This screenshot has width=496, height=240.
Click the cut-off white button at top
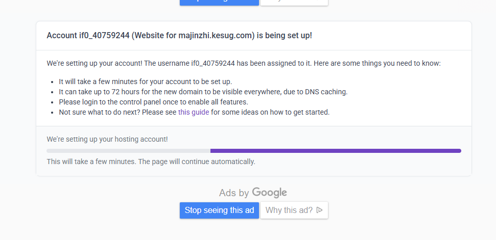[294, 2]
